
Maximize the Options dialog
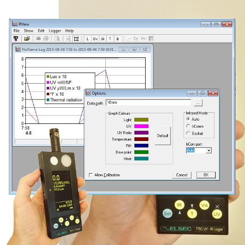click(x=202, y=93)
